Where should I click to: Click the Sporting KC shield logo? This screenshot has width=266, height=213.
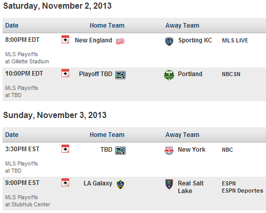click(x=169, y=41)
